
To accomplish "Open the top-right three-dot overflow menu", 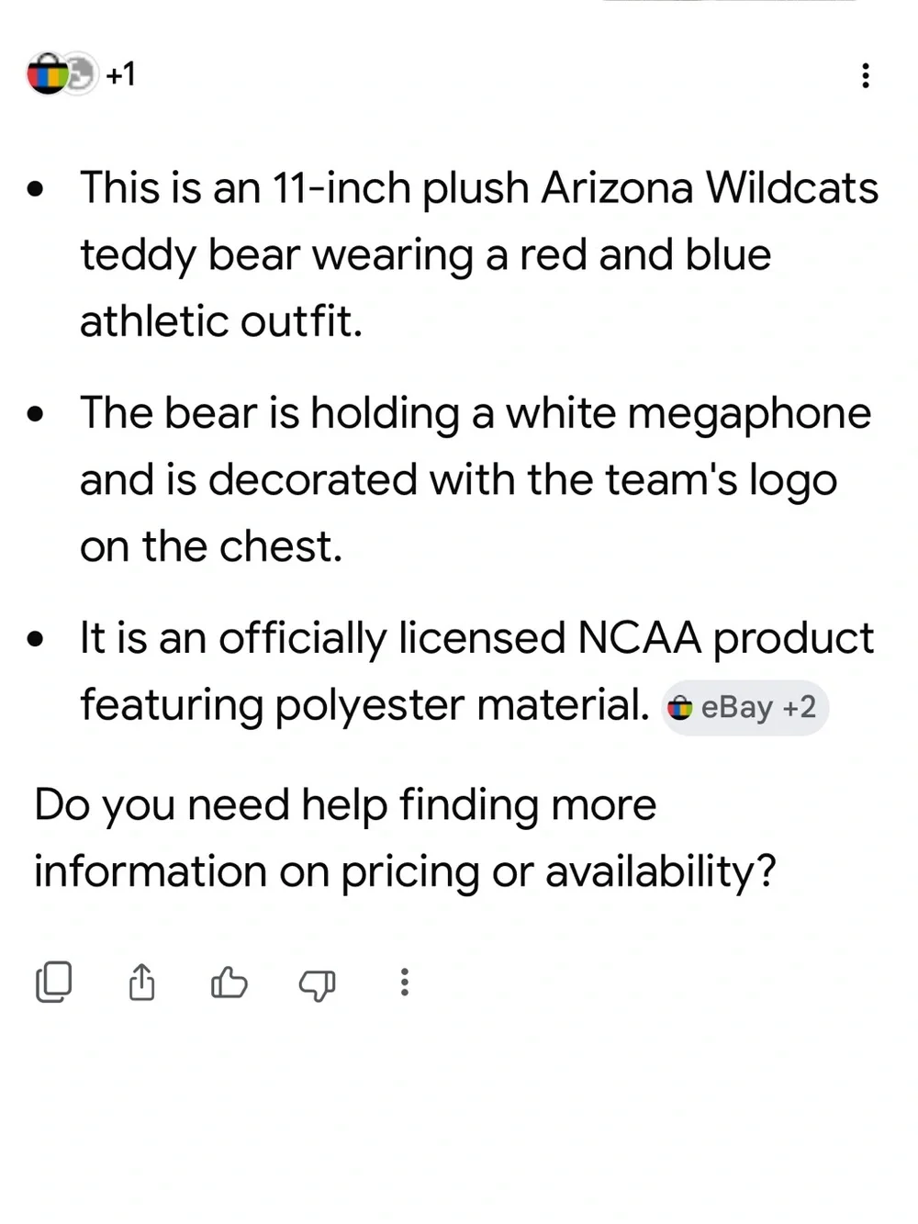I will (x=865, y=75).
